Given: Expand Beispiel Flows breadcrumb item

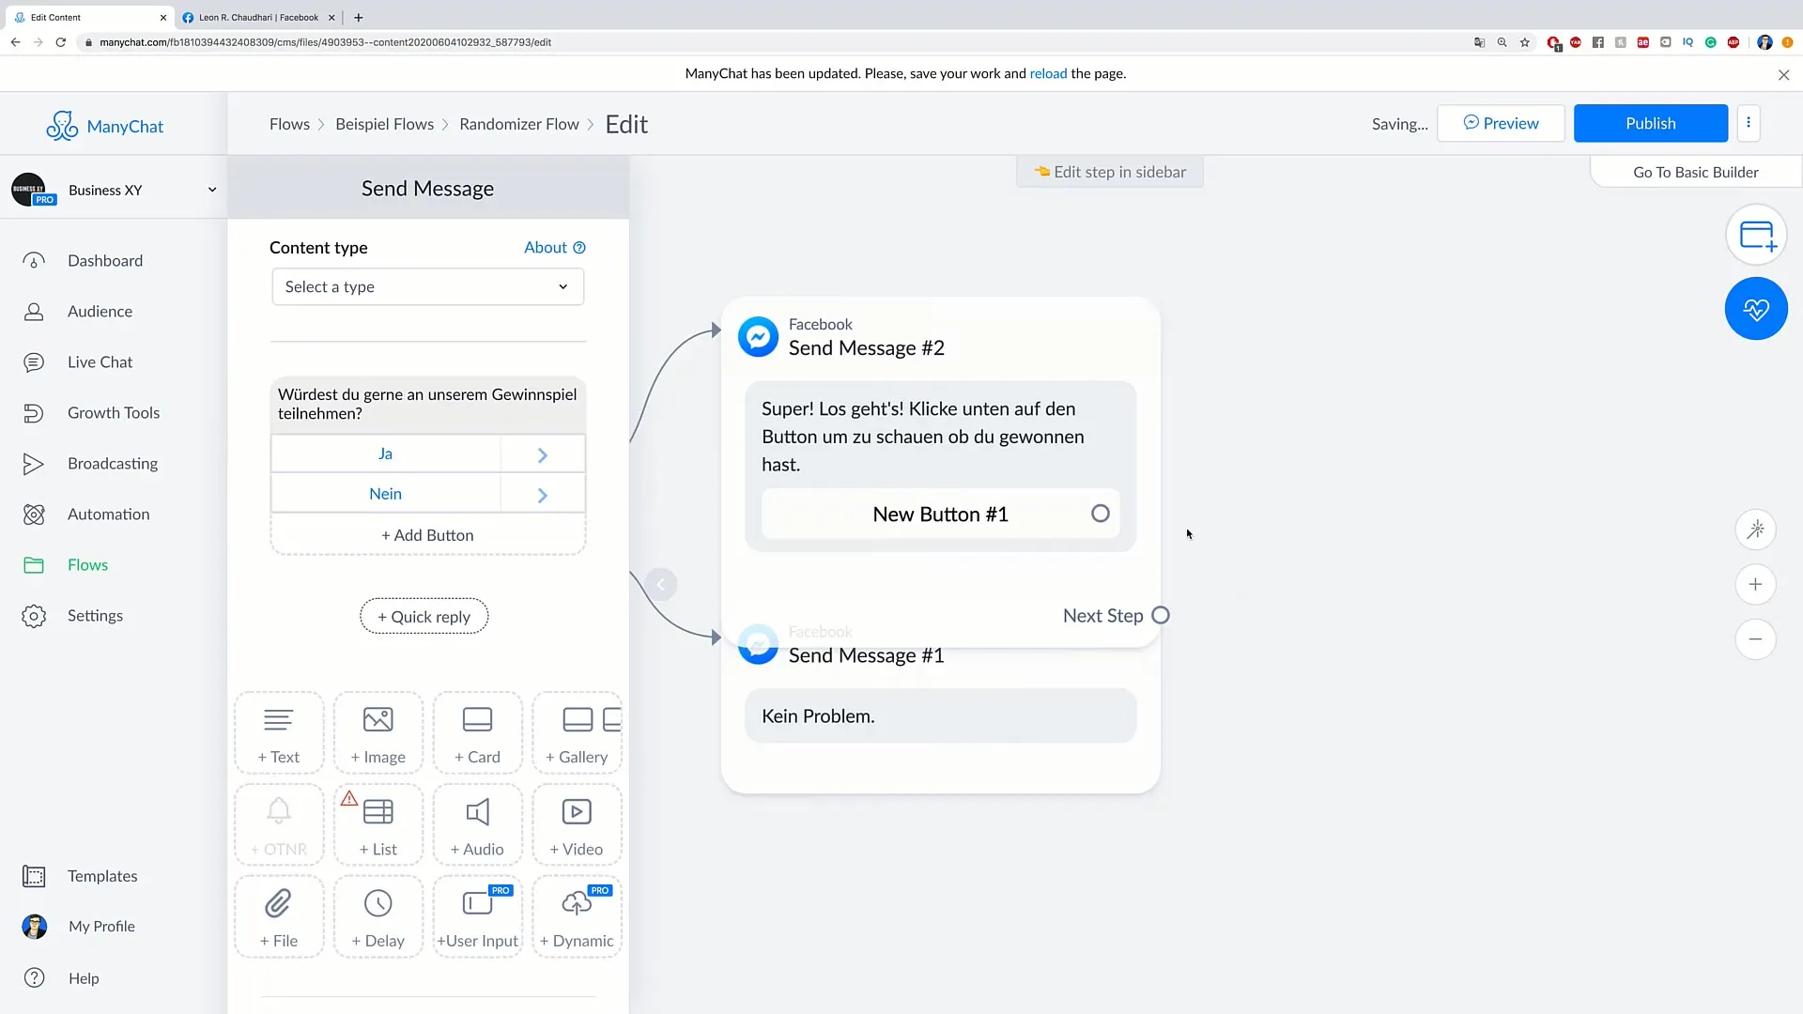Looking at the screenshot, I should (384, 123).
